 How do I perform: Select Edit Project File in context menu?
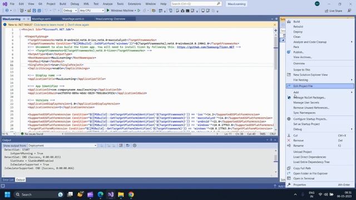coord(320,86)
